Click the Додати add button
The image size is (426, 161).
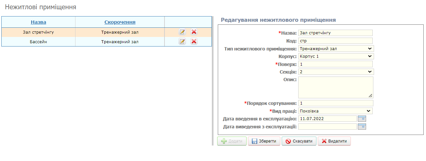point(232,141)
